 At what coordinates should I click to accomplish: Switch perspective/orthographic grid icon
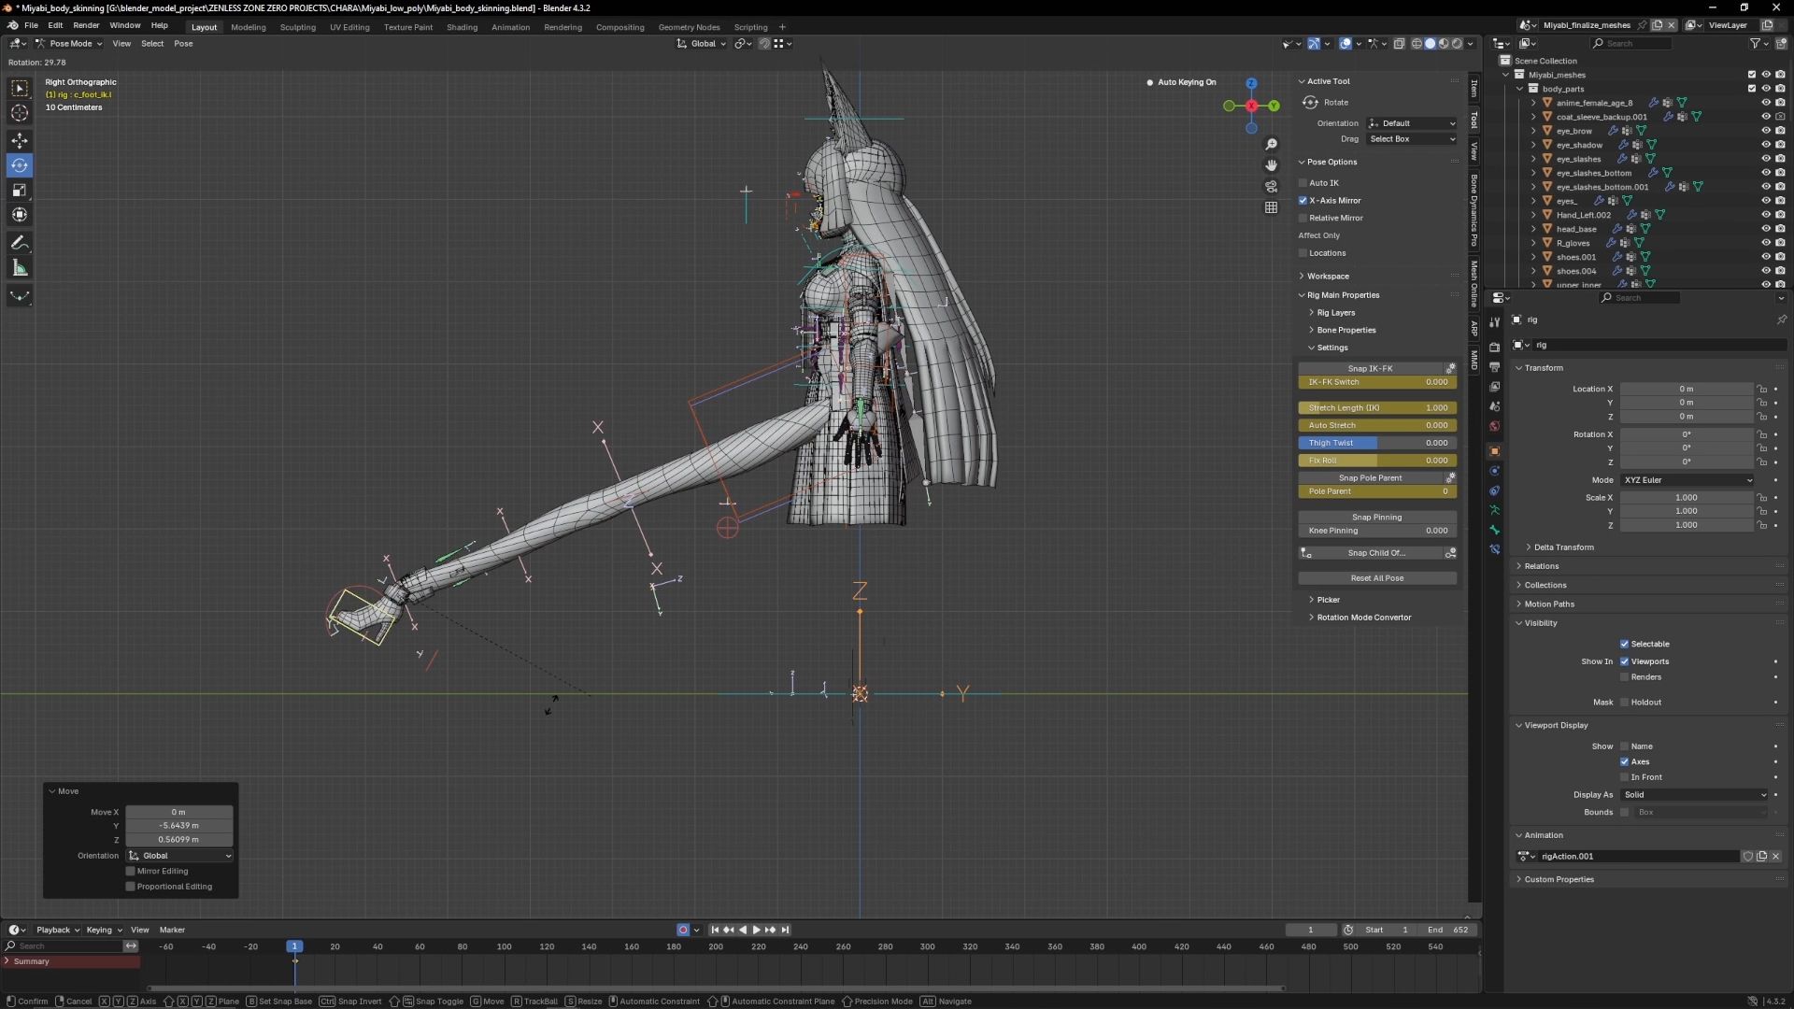pyautogui.click(x=1271, y=207)
